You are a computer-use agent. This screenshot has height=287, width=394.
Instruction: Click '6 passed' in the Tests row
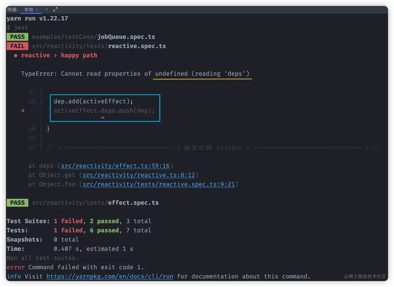pyautogui.click(x=104, y=230)
